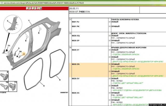The height and width of the screenshot is (106, 166).
Task: Click callout number 5 for front door seal
Action: [44, 86]
